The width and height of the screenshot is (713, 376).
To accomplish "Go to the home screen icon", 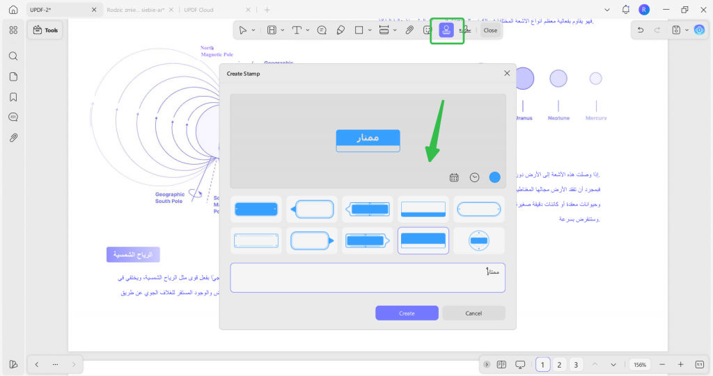I will pos(13,10).
